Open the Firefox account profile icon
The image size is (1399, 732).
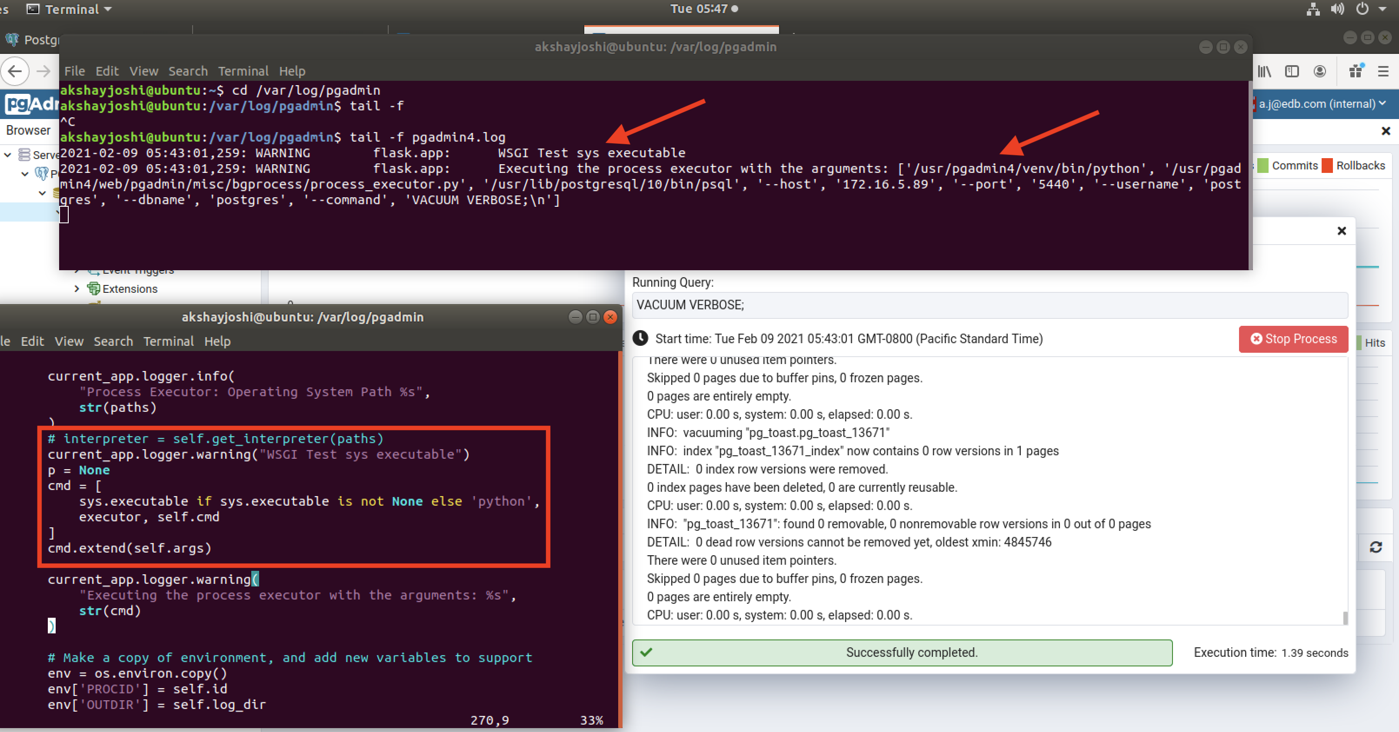click(x=1320, y=71)
